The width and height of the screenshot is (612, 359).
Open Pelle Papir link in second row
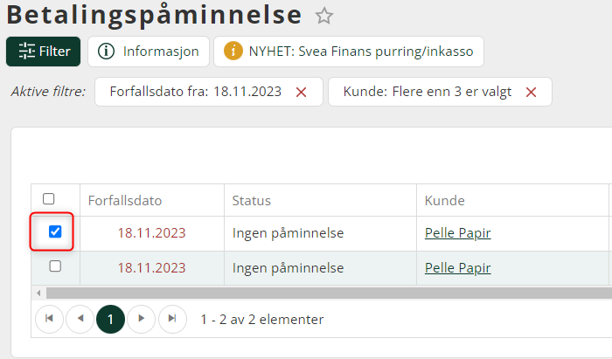[457, 267]
